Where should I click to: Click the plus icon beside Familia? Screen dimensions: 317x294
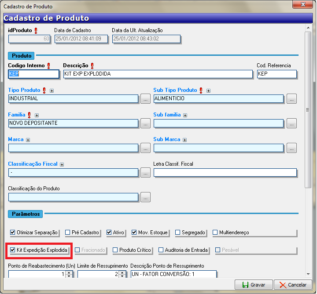tap(37, 116)
